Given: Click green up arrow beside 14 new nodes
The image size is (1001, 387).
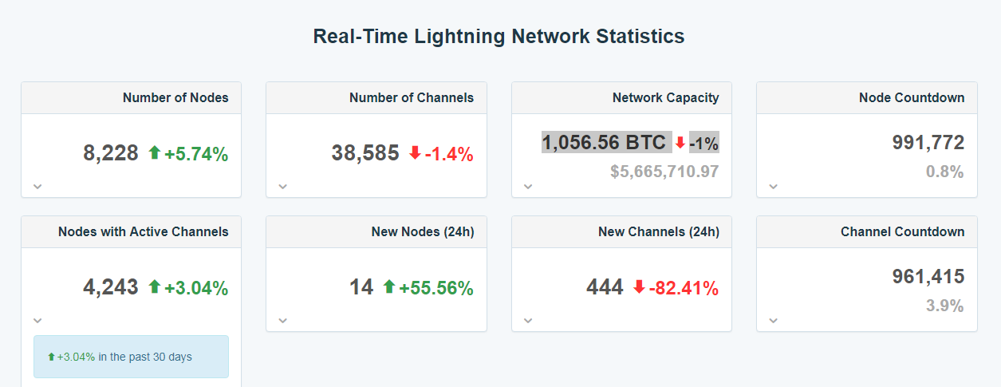Looking at the screenshot, I should (389, 286).
